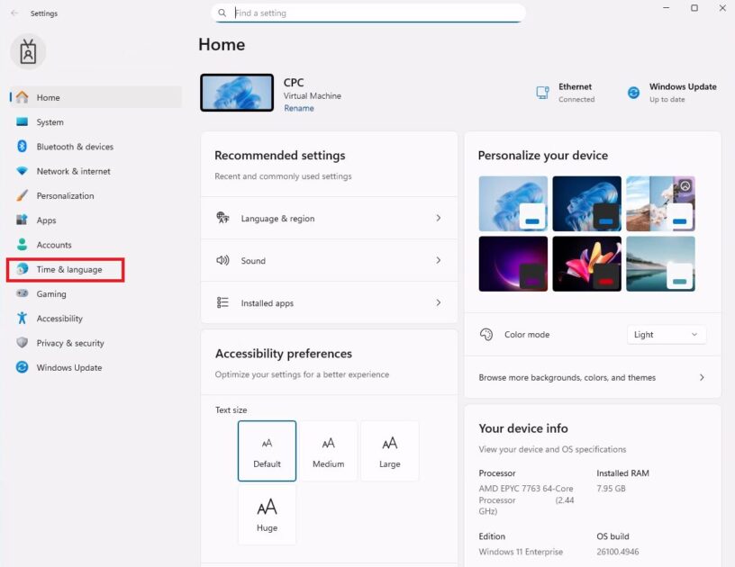Click the Accessibility figure icon
735x567 pixels.
pyautogui.click(x=22, y=318)
